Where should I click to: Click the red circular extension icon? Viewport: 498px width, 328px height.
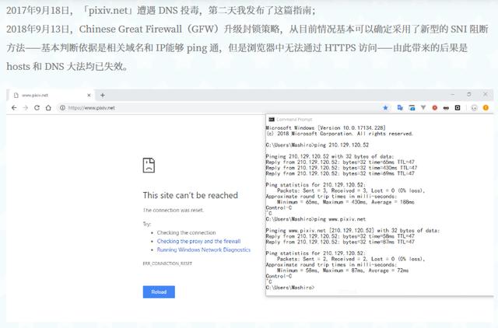[x=434, y=108]
